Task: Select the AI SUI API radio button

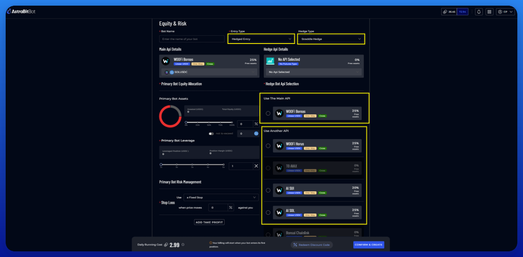Action: [268, 190]
